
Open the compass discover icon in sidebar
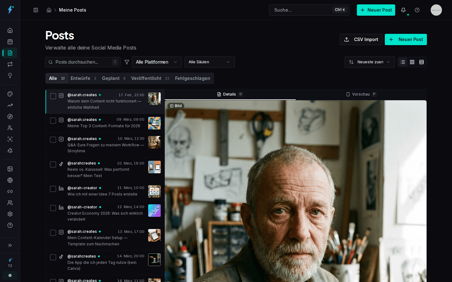click(10, 117)
